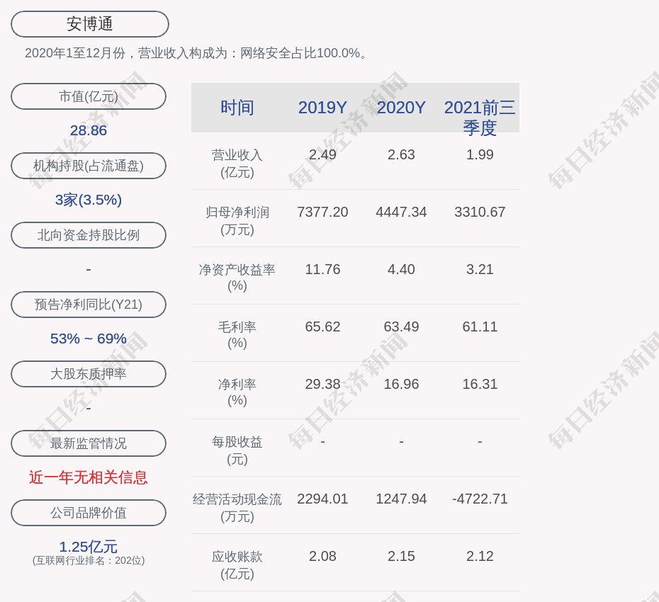
Task: Click the 大股东质押率 label pill
Action: 89,373
